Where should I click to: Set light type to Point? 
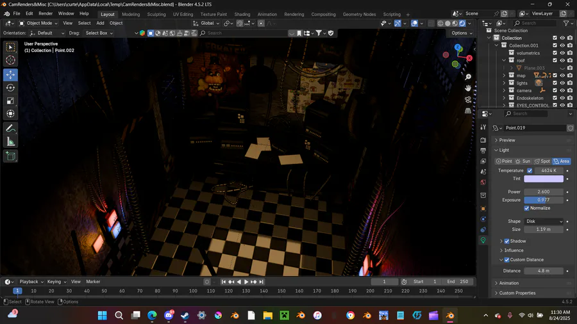(504, 161)
